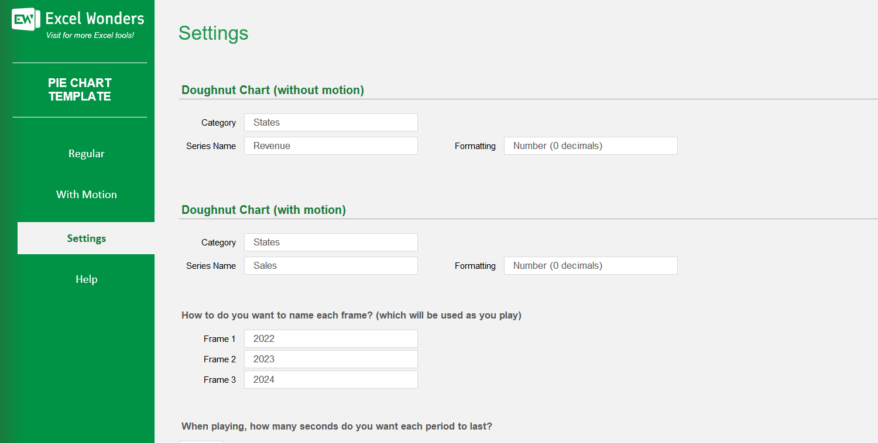Select the highlighted Settings sidebar tab

[x=86, y=238]
